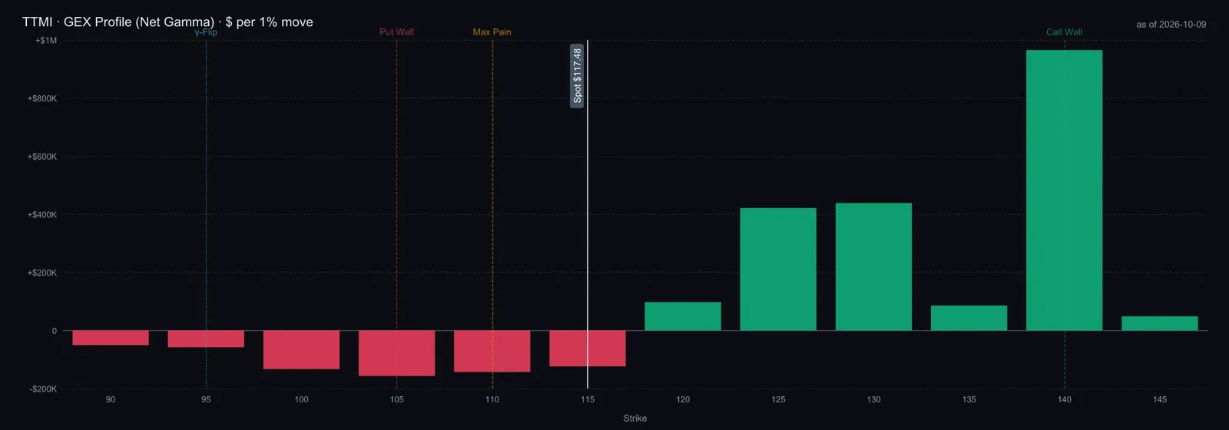Select the strike 125 green bar
The image size is (1229, 430).
pyautogui.click(x=778, y=270)
